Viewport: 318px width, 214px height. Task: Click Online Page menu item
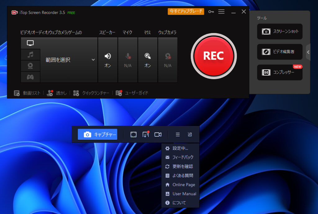[180, 184]
